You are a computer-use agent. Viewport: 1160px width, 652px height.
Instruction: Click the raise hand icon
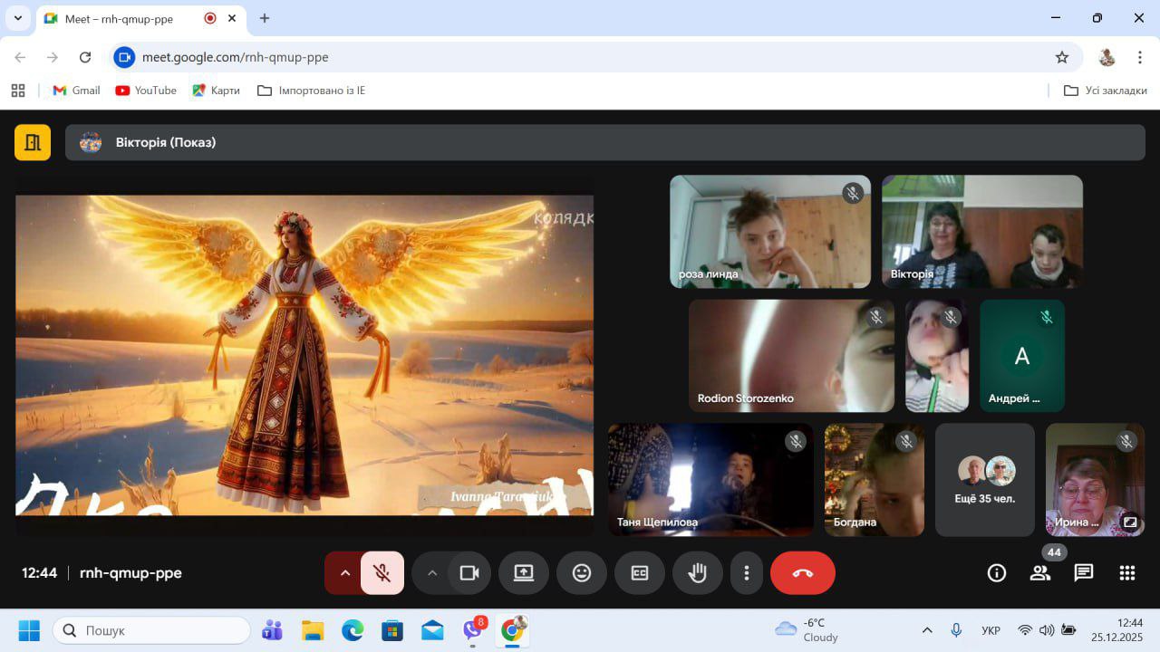tap(697, 573)
